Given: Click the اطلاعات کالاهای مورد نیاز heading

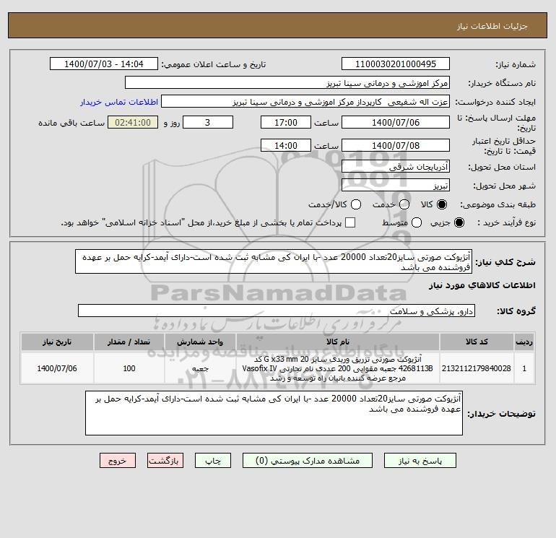Looking at the screenshot, I should tap(482, 285).
